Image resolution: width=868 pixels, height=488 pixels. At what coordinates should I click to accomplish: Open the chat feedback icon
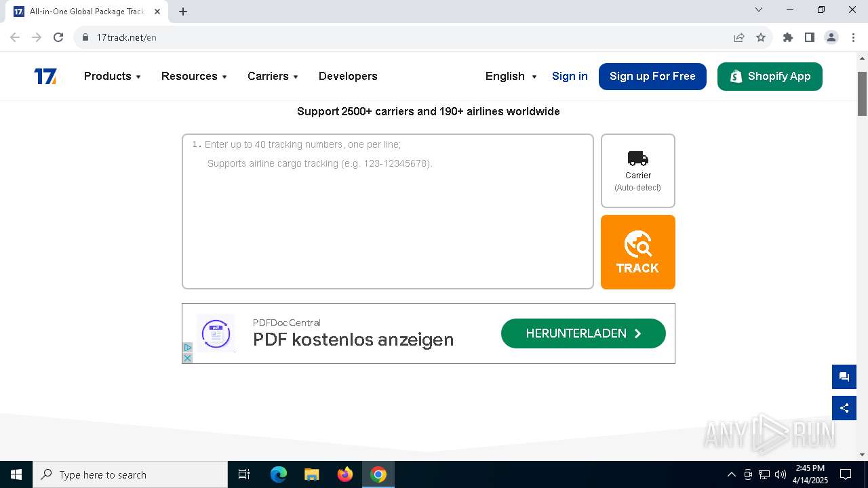click(844, 377)
